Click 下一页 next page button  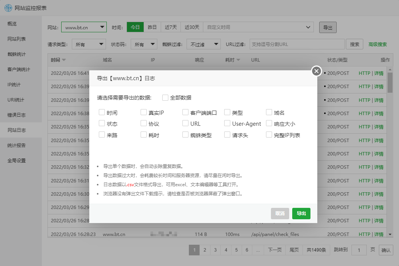pos(275,250)
